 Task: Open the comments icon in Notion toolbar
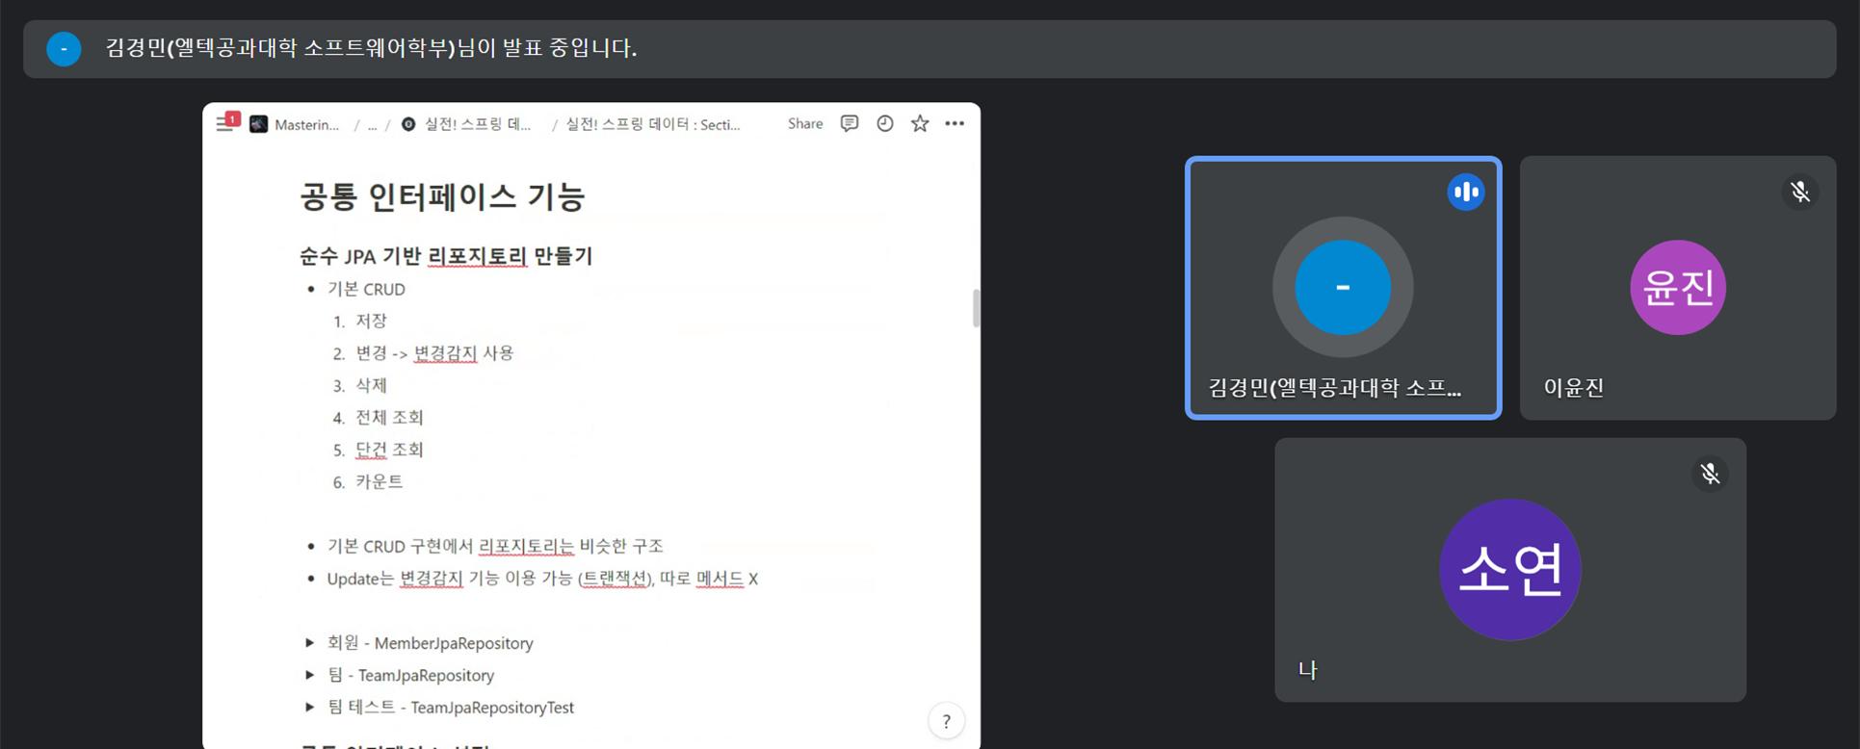tap(849, 123)
